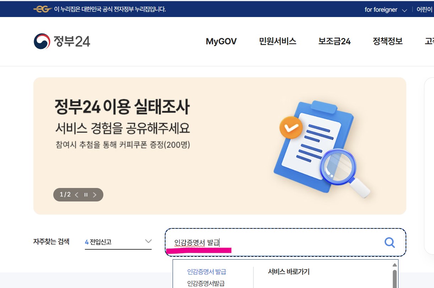Expand the for foreigner dropdown
Viewport: 434px width, 288px height.
(x=386, y=10)
